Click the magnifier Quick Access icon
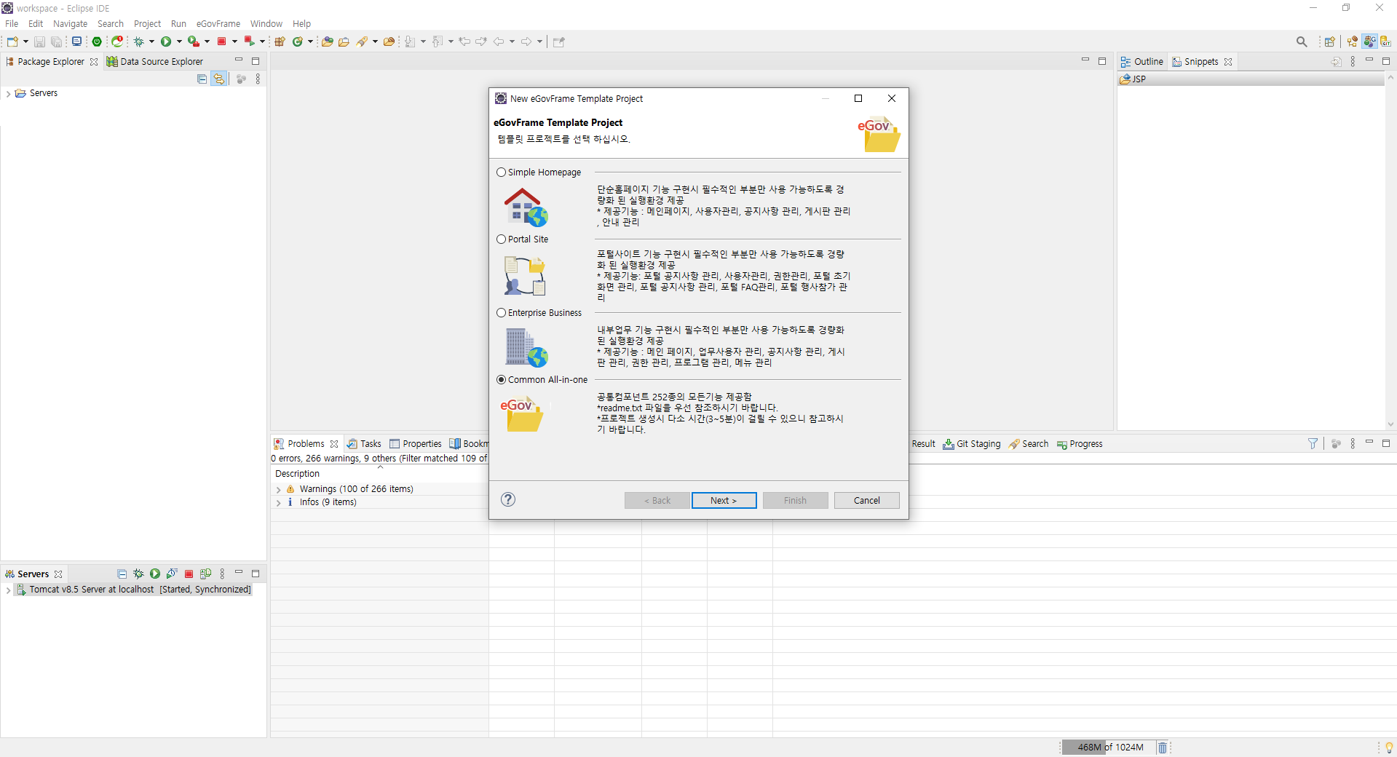Viewport: 1397px width, 757px height. pyautogui.click(x=1302, y=41)
